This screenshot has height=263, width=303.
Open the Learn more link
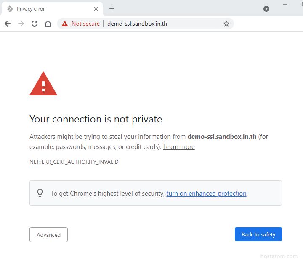(x=179, y=147)
